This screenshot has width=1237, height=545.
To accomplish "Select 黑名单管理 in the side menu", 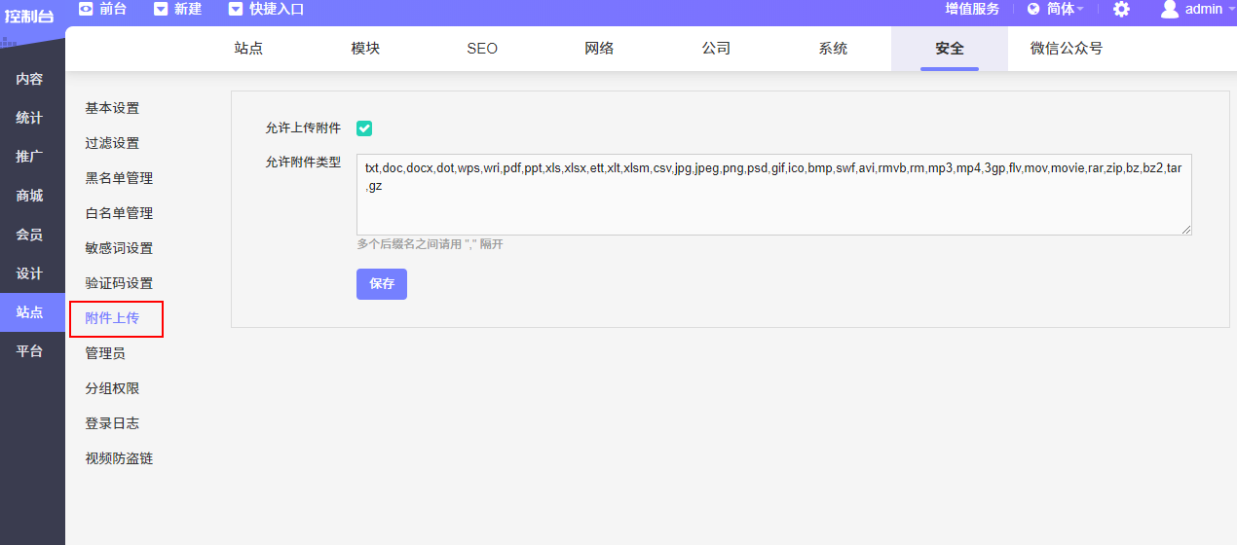I will 119,178.
